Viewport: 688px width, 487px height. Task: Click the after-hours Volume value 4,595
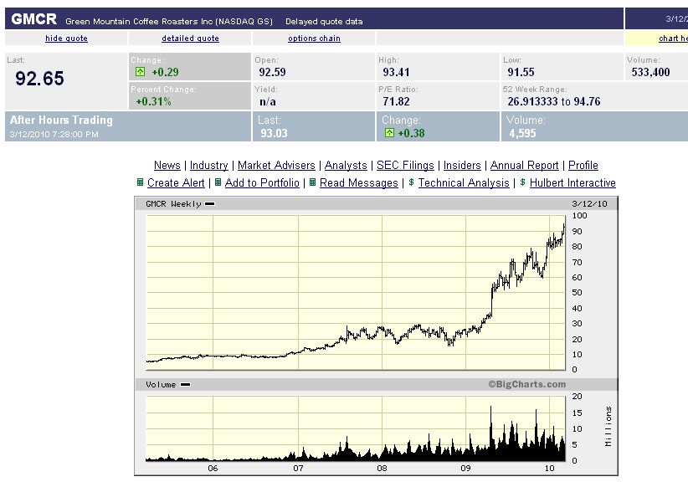522,133
